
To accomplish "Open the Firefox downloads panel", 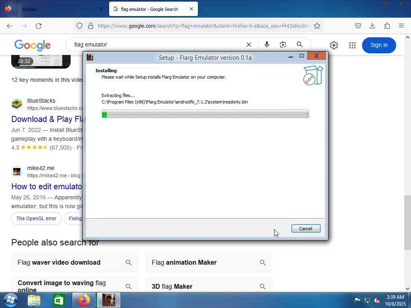I will tap(372, 26).
